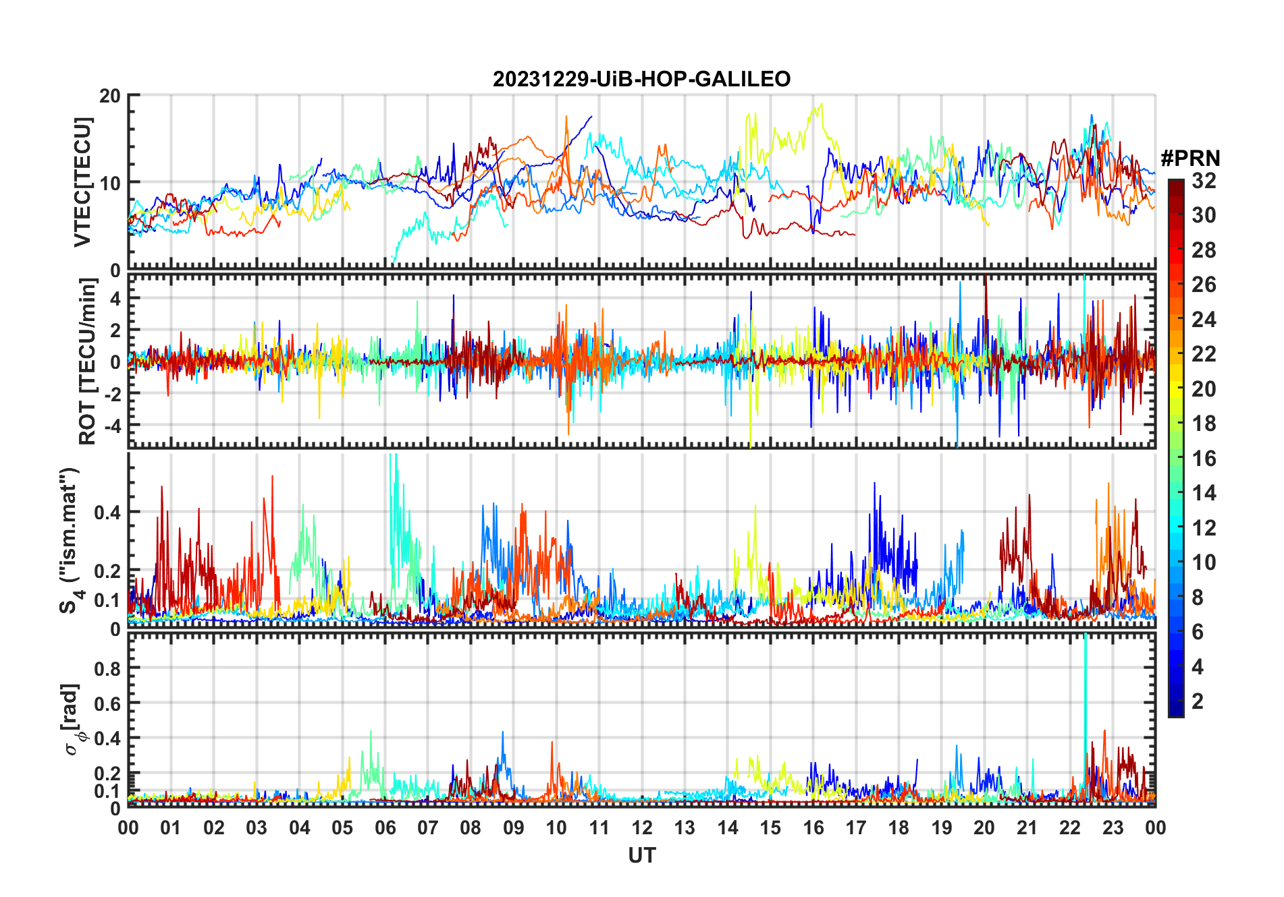Click colorbar tick label 26
The height and width of the screenshot is (897, 1284).
1204,285
